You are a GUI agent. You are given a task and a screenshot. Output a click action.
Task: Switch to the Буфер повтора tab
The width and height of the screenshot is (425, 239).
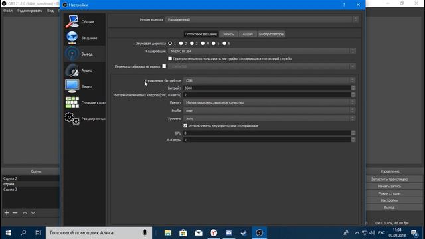coord(271,34)
